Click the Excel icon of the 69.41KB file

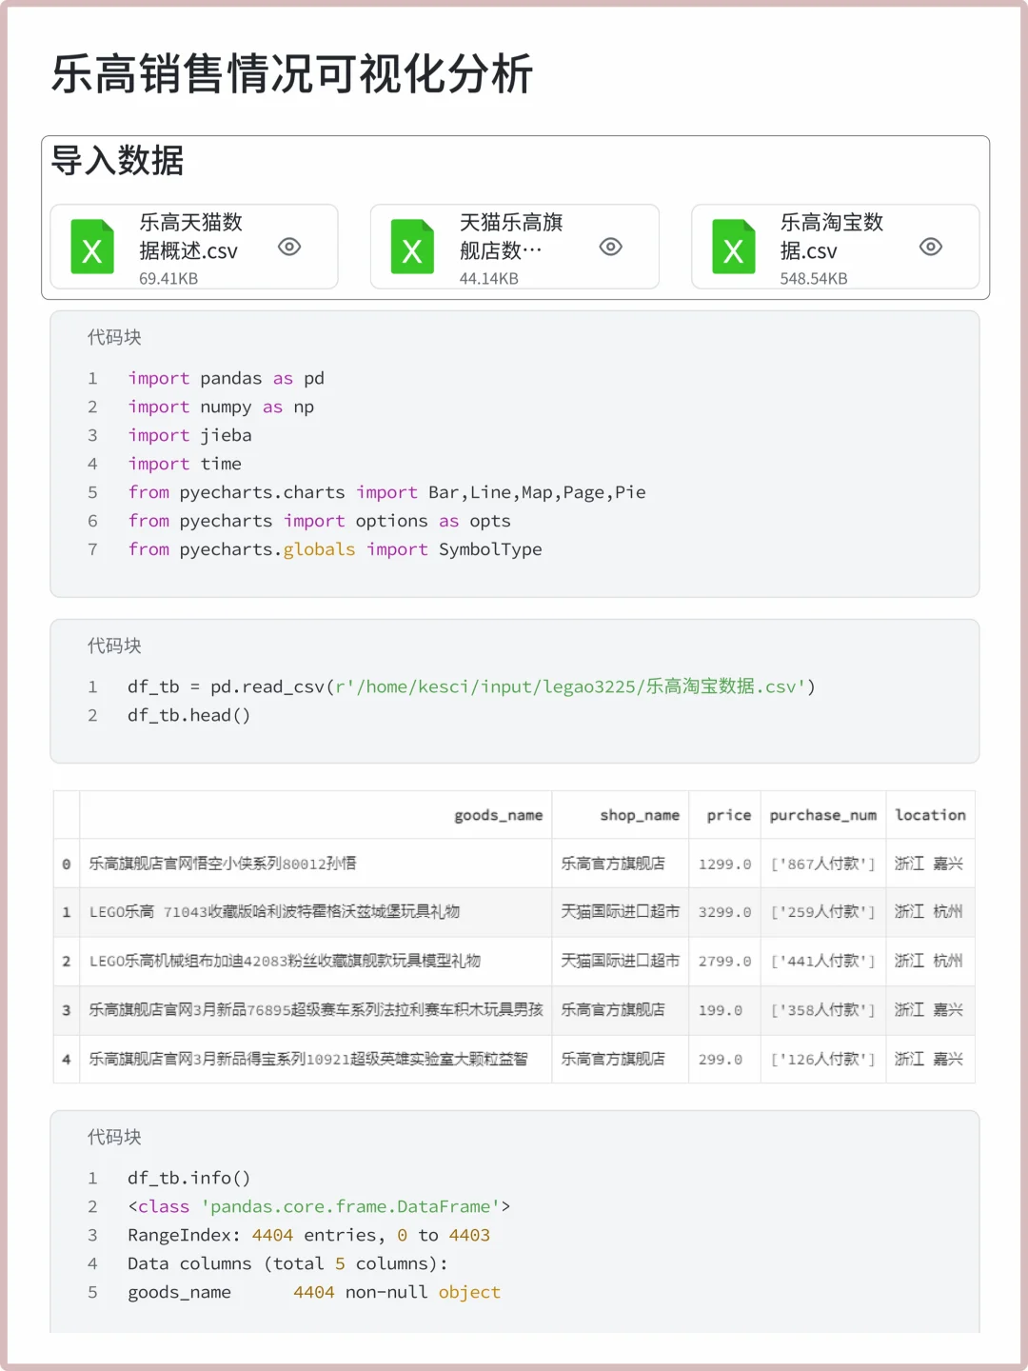pyautogui.click(x=91, y=248)
